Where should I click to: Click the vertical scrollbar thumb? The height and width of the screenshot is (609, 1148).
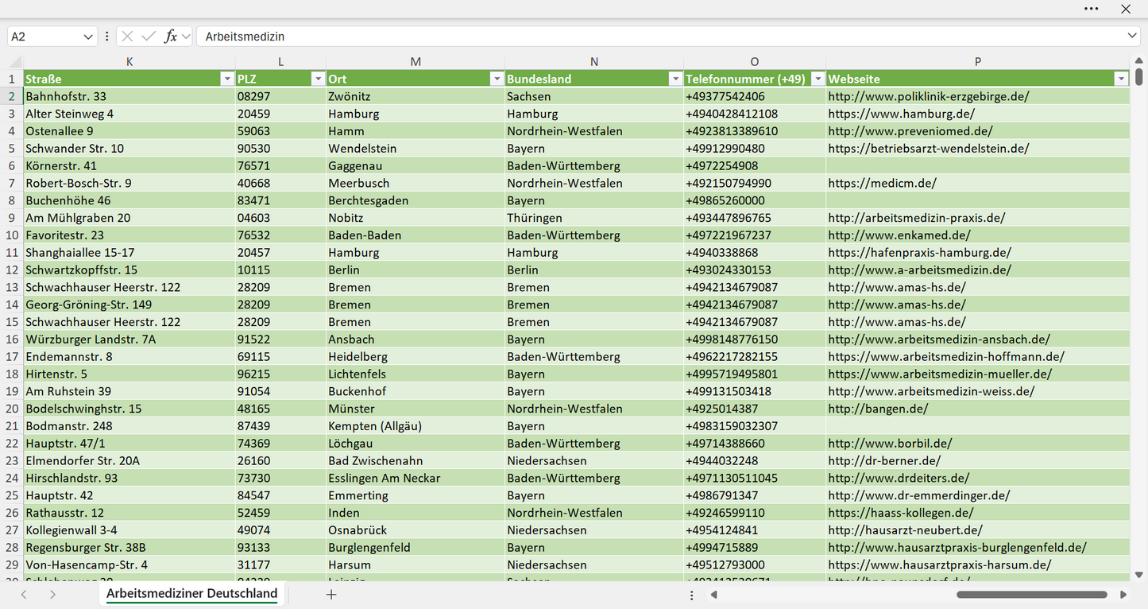1139,77
